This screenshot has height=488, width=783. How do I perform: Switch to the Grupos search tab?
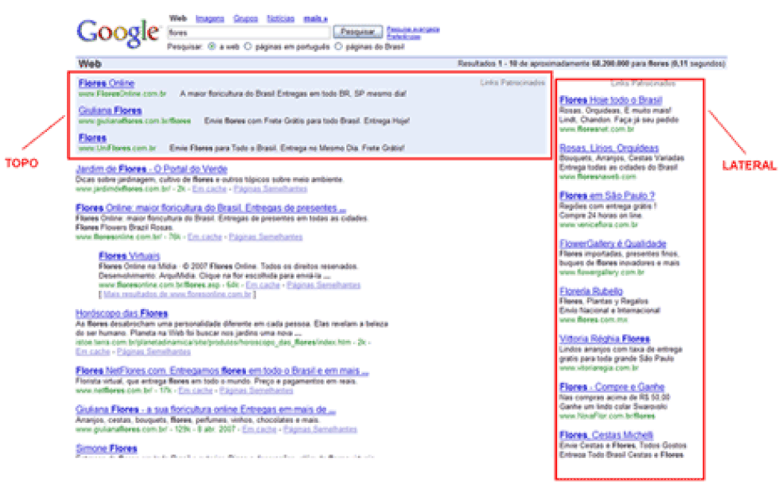coord(246,18)
